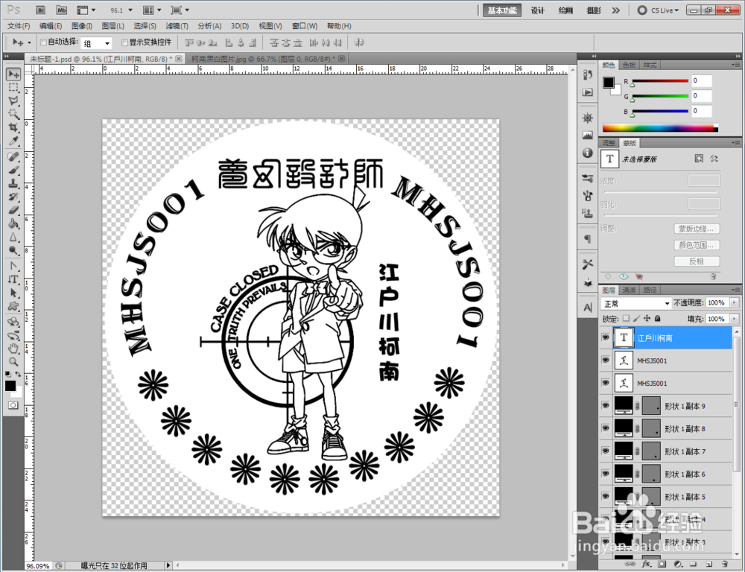The image size is (745, 572).
Task: Click the foreground color swatch in Color panel
Action: 608,83
